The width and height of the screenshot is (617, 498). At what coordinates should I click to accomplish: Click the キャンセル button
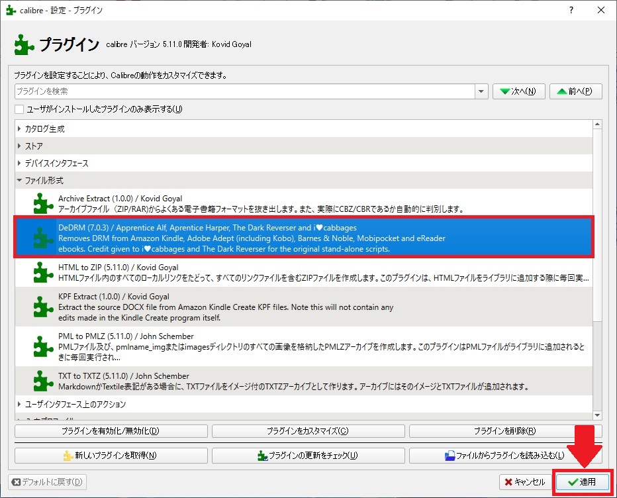525,482
